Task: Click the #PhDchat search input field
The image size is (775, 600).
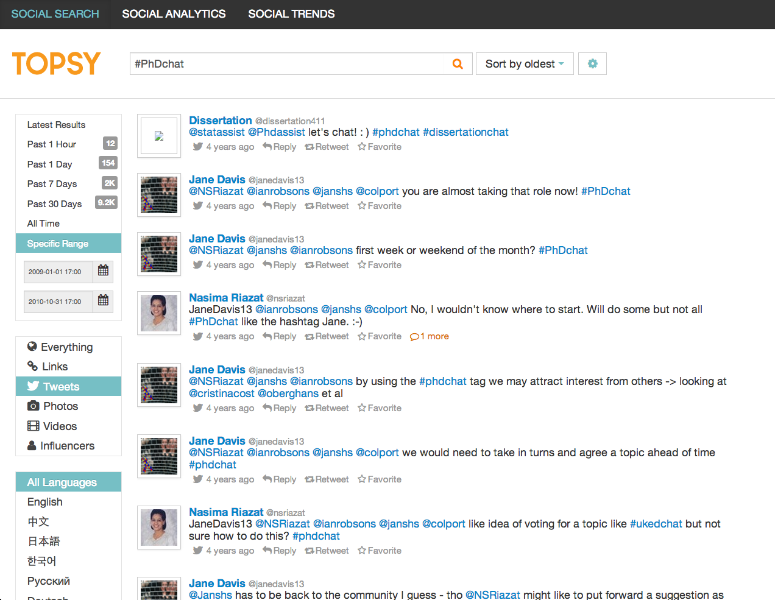Action: 288,64
